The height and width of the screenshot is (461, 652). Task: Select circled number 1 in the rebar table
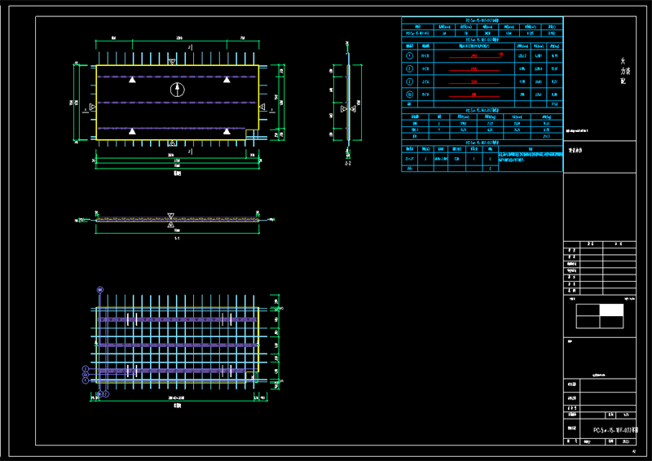tap(410, 55)
